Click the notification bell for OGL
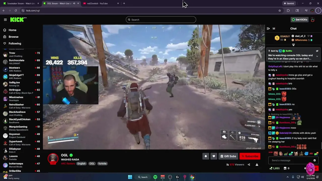The image size is (322, 181). point(206,156)
